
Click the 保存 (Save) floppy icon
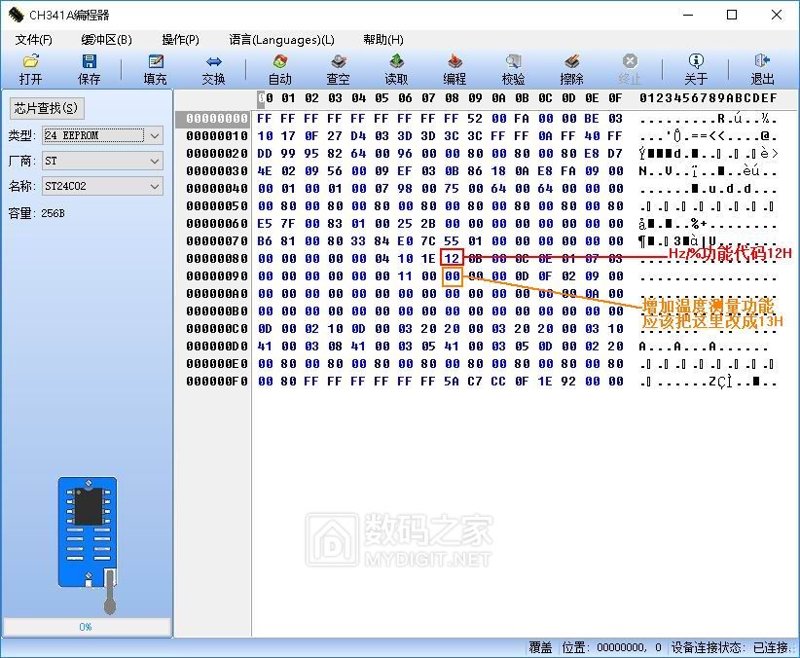coord(89,69)
